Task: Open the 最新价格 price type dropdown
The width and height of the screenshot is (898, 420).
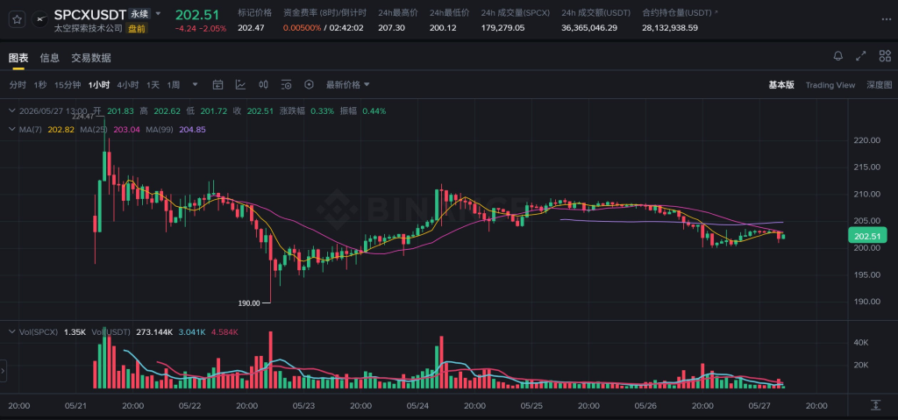Action: point(348,85)
